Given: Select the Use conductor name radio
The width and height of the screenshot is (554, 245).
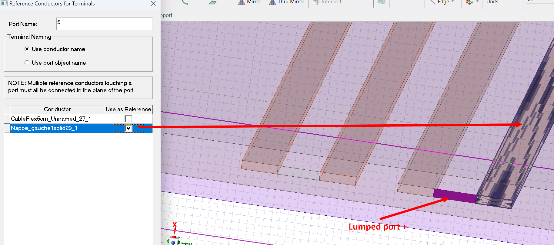Looking at the screenshot, I should point(27,49).
